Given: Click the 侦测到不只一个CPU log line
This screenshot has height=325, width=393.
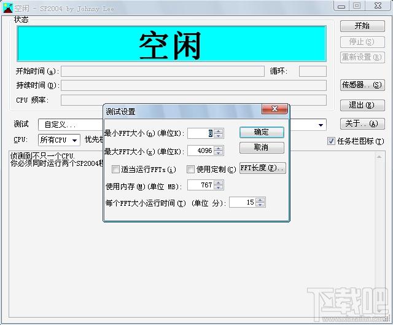Looking at the screenshot, I should tap(42, 156).
